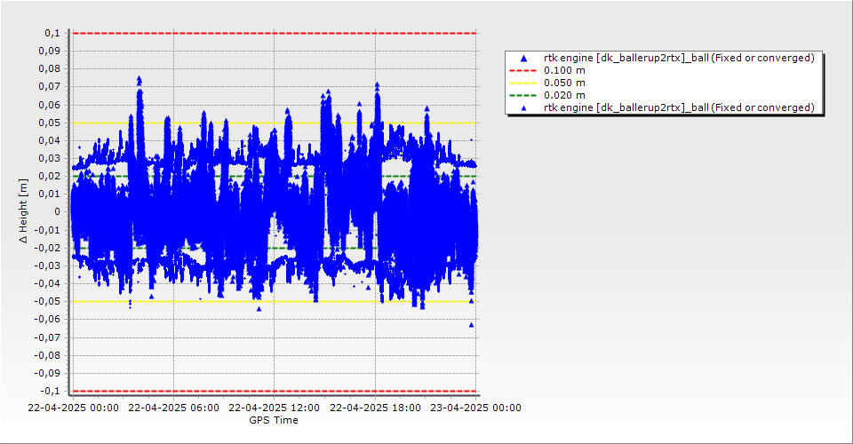
Task: Click the 0 y-axis tick label
Action: tap(58, 212)
